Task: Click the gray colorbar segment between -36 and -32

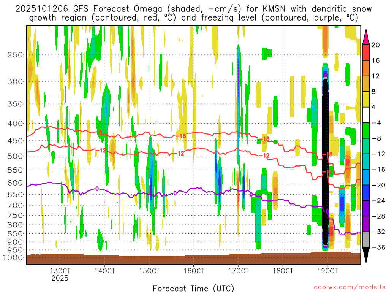Action: [366, 240]
